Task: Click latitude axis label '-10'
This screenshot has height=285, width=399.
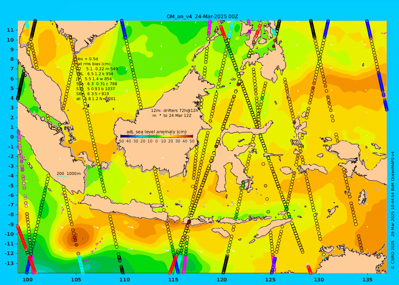Action: click(9, 234)
